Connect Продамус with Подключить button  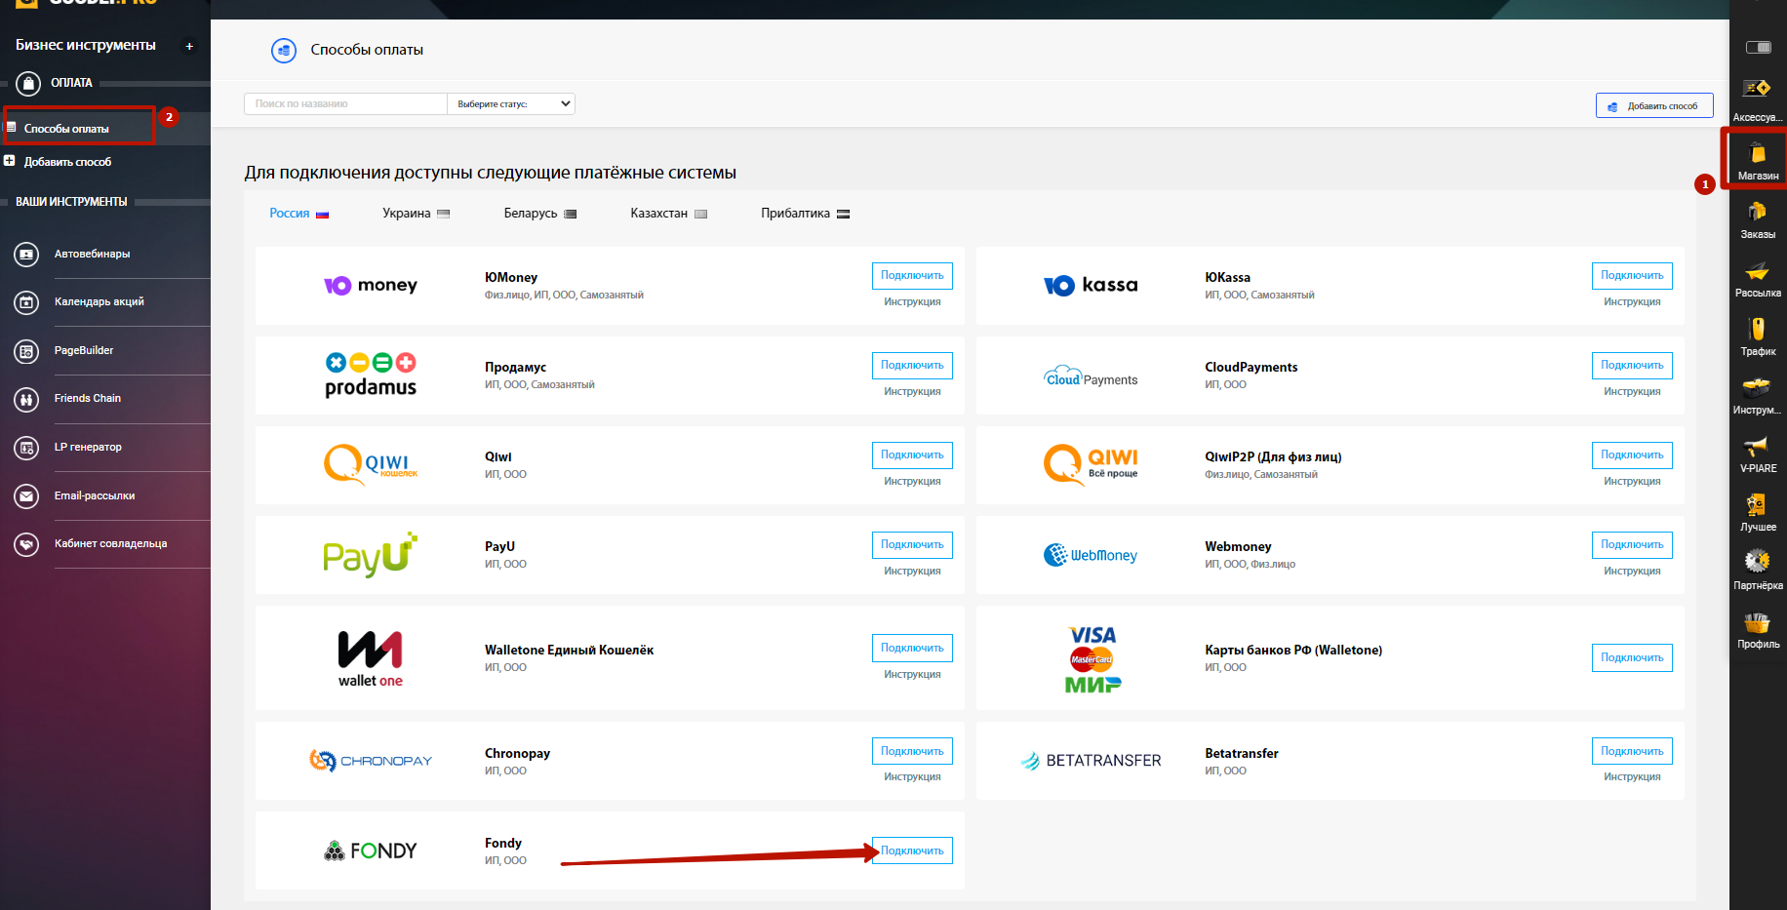point(912,366)
